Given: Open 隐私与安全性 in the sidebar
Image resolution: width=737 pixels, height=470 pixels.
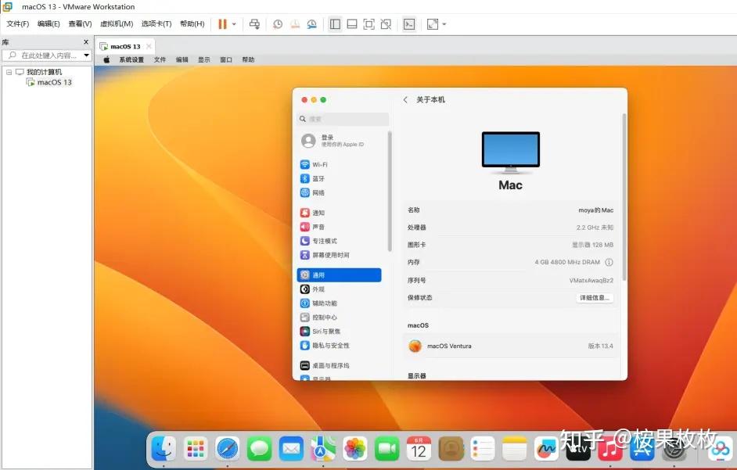Looking at the screenshot, I should [x=340, y=346].
